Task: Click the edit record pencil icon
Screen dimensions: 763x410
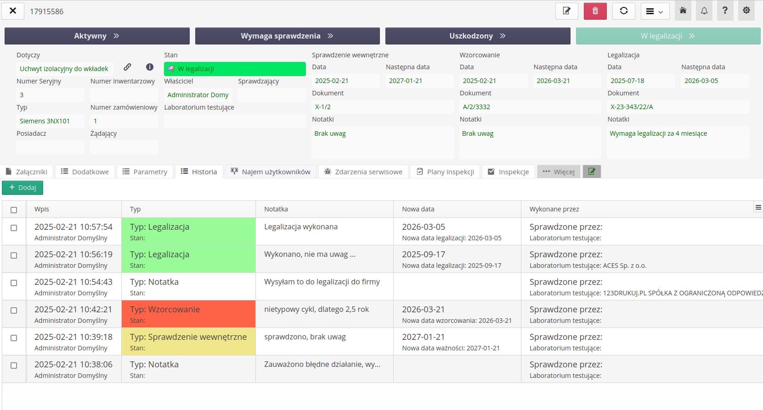Action: point(566,11)
